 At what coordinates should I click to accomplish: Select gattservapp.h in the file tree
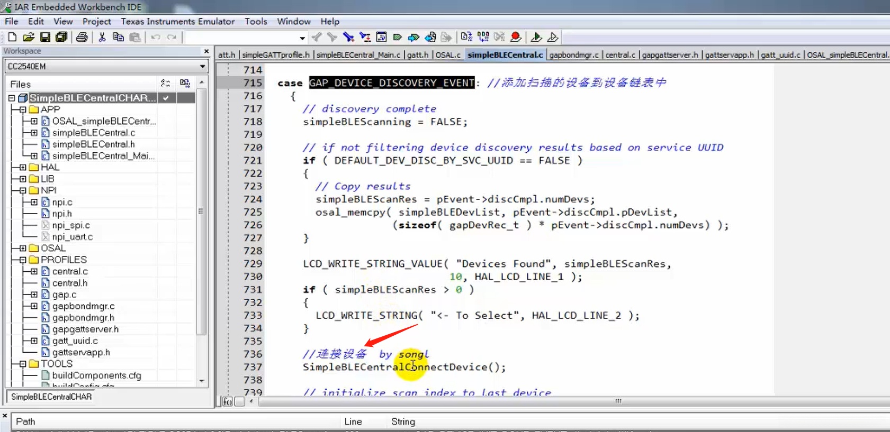tap(81, 352)
